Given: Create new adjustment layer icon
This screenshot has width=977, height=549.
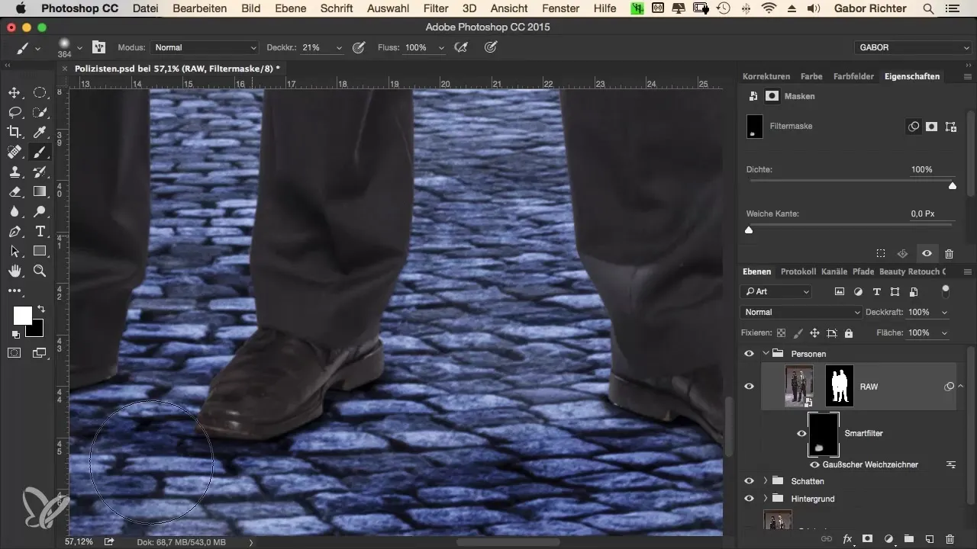Looking at the screenshot, I should [888, 538].
